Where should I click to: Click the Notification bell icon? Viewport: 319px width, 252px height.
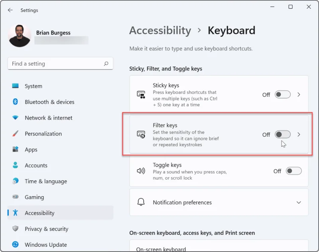(141, 202)
